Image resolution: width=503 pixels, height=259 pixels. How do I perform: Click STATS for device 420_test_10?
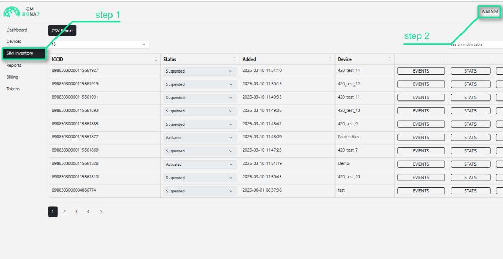470,111
